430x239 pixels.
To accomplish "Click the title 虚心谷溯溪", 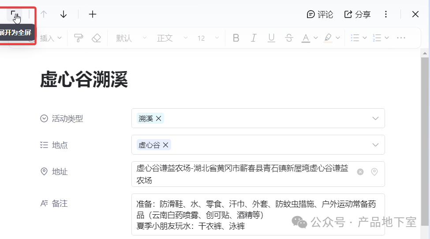I will [84, 80].
